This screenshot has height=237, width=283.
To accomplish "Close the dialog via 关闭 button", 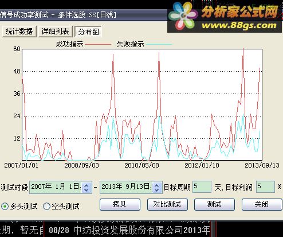I will [262, 204].
